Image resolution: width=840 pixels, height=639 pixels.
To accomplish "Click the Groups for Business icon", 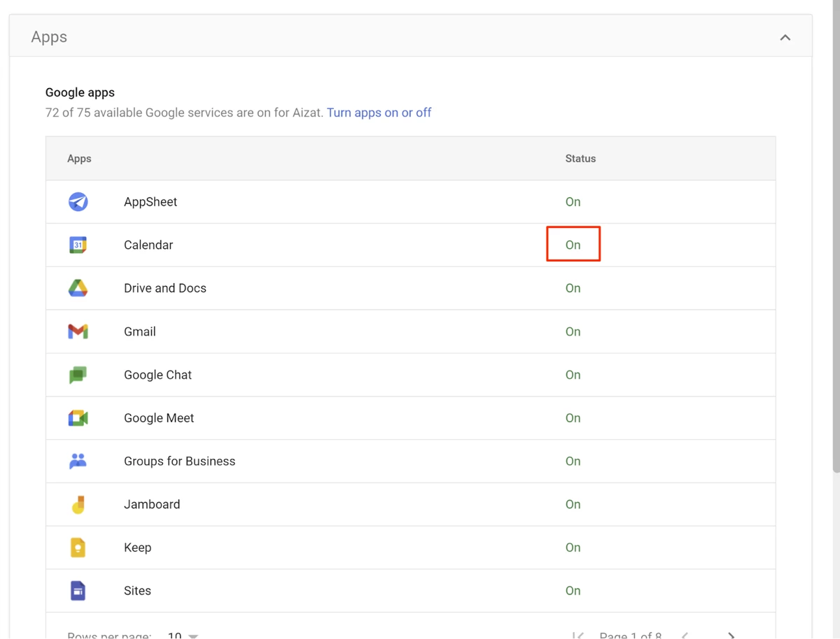I will [78, 461].
